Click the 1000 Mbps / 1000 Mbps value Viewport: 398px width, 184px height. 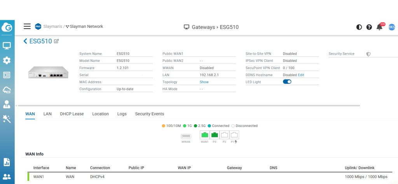click(366, 177)
